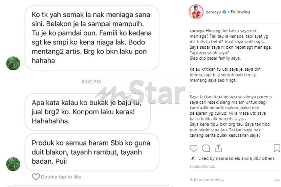Toggle the Following button

tap(240, 12)
